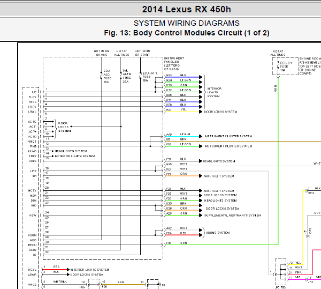Click the D12 LT GRN wire label
The image size is (321, 289).
179,90
